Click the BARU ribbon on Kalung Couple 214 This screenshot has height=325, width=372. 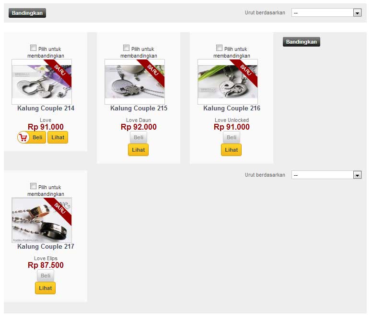click(x=59, y=71)
